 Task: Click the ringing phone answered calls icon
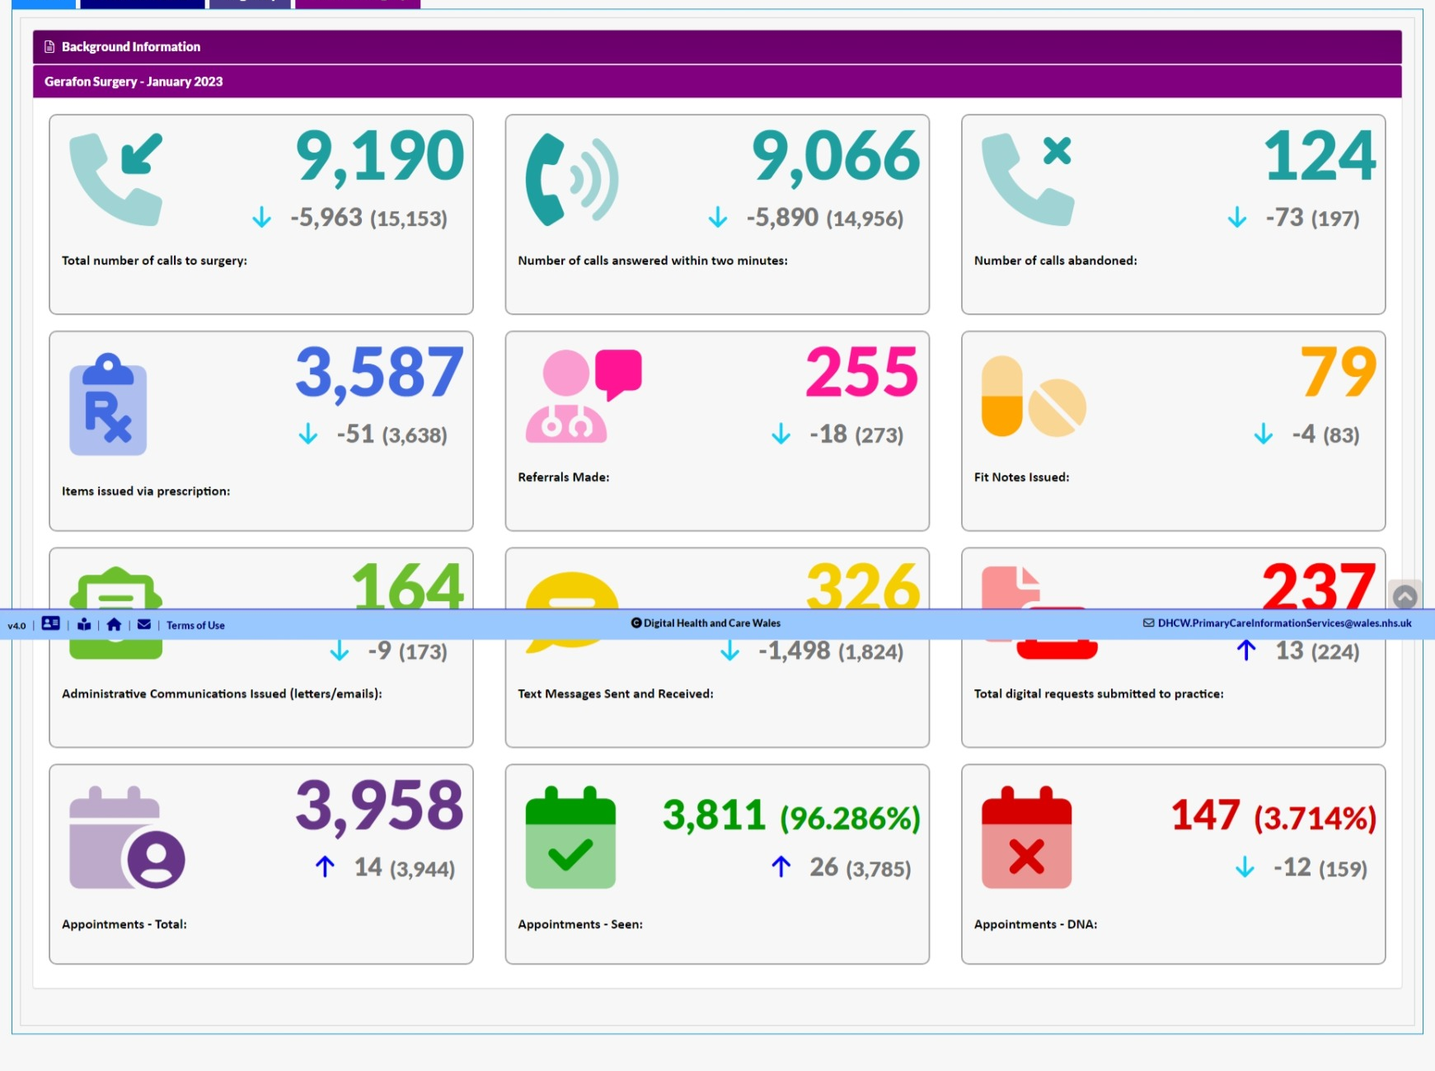571,181
